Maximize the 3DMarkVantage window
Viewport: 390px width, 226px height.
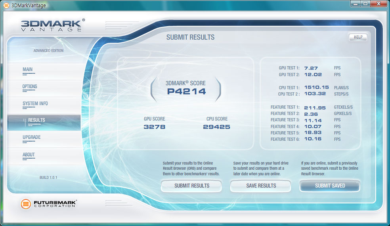(363, 4)
